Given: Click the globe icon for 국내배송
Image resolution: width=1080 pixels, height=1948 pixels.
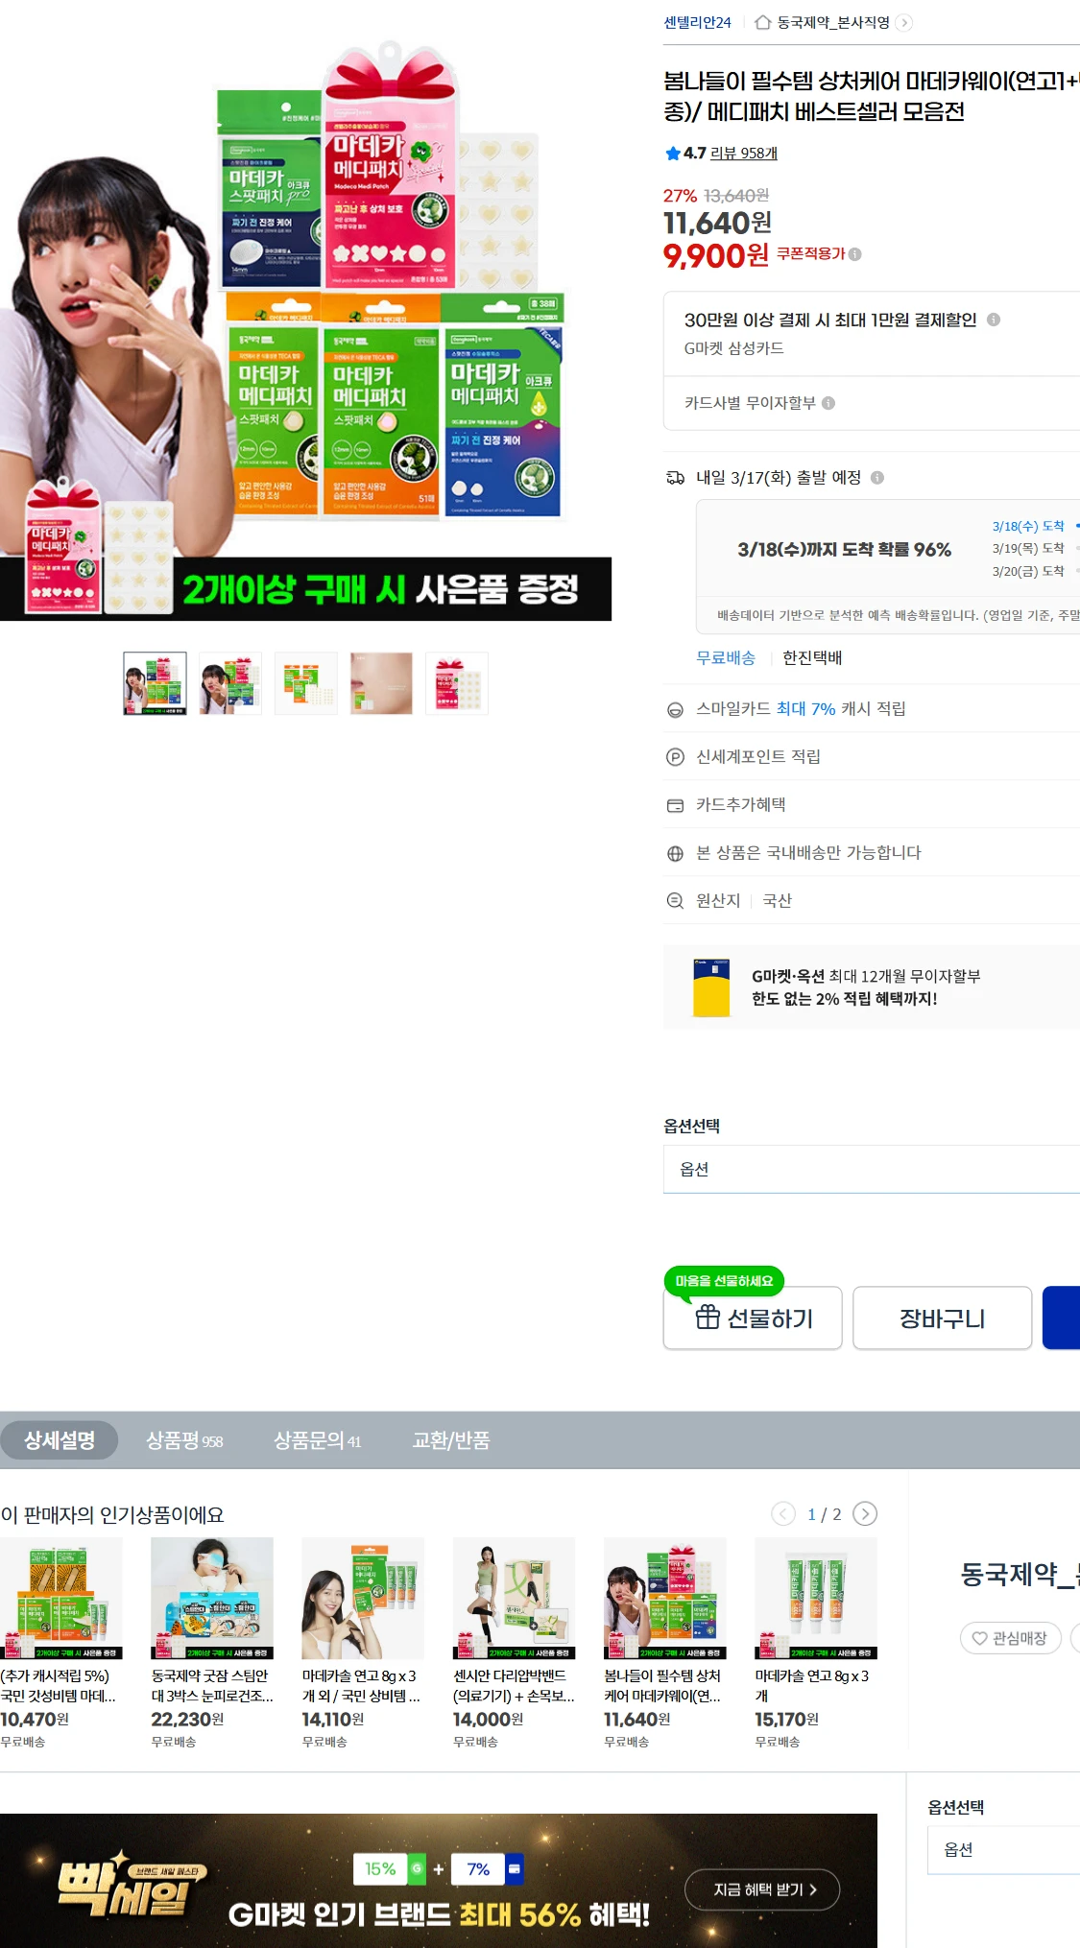Looking at the screenshot, I should coord(675,853).
